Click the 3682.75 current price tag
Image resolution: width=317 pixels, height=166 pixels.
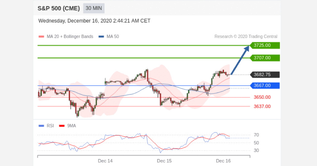tap(265, 75)
